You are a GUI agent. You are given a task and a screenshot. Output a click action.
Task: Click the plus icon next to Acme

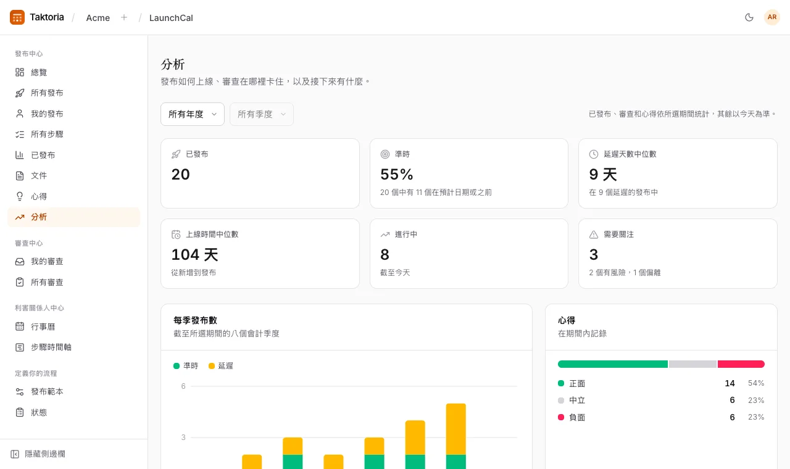click(x=124, y=17)
